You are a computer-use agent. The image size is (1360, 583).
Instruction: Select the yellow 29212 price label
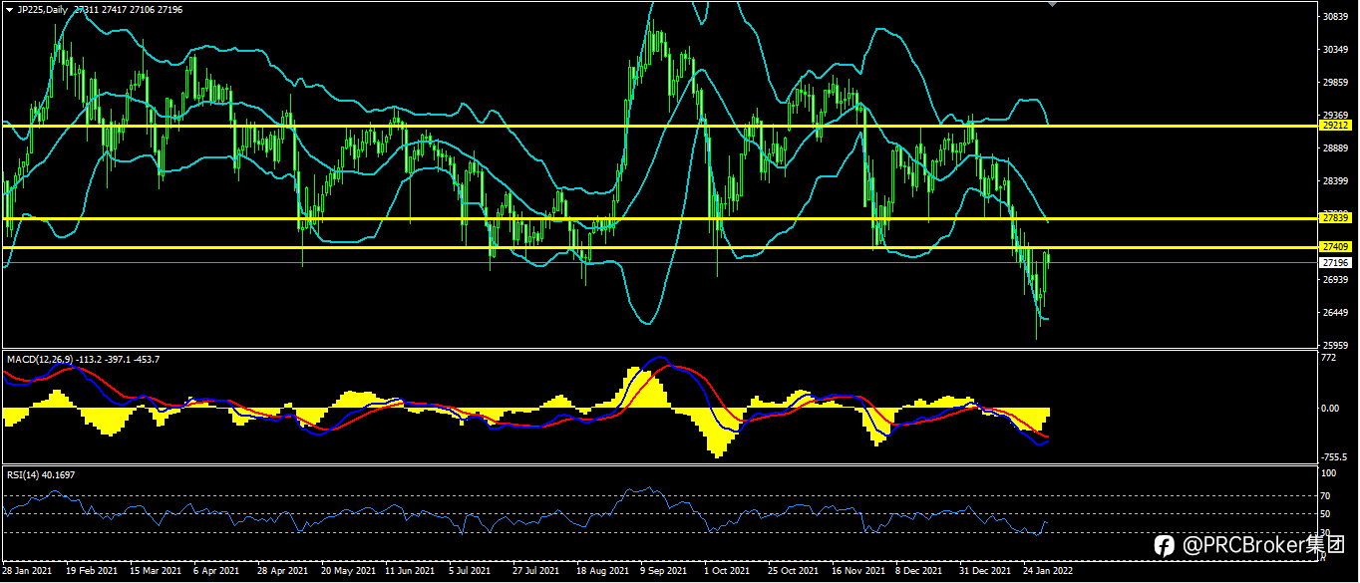click(x=1334, y=126)
